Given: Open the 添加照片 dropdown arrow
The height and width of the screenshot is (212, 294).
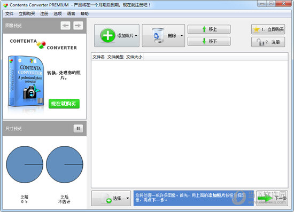Looking at the screenshot, I should tap(136, 35).
